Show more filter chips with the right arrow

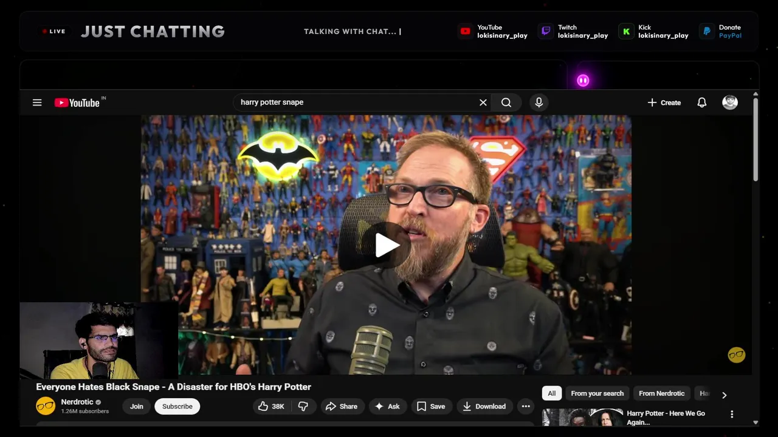pos(724,395)
